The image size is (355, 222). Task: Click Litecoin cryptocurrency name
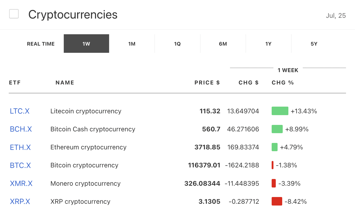86,111
